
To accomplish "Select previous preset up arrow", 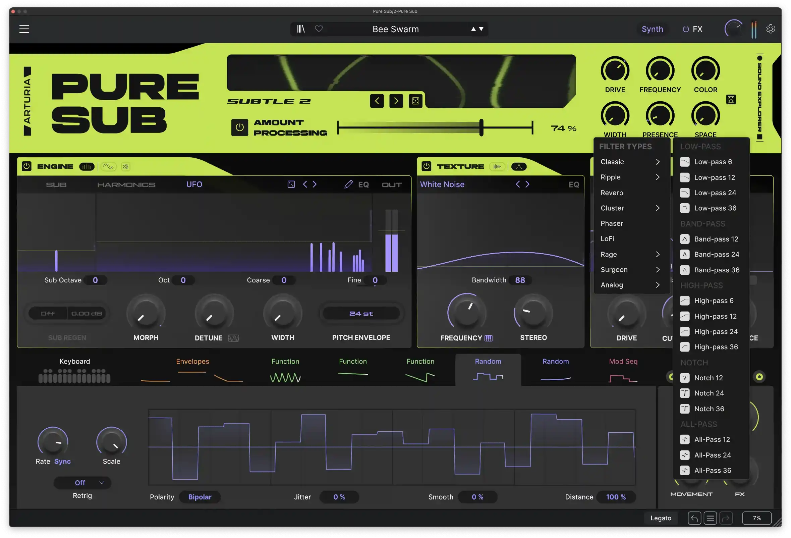I will (473, 29).
